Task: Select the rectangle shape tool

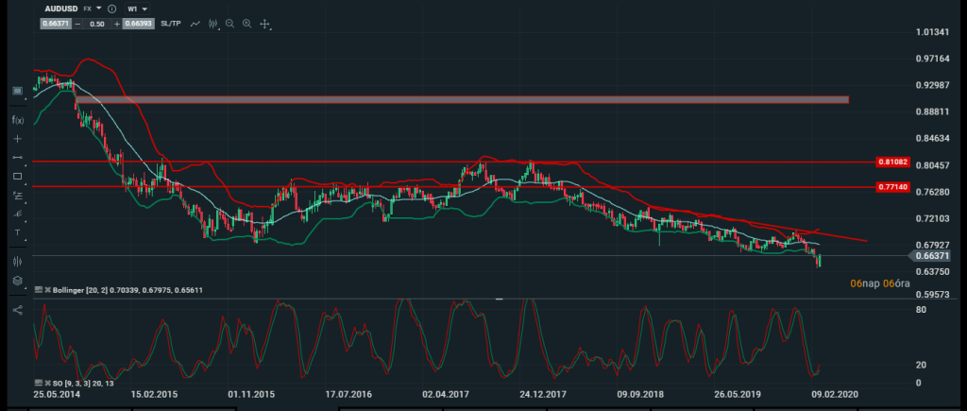Action: pos(17,176)
